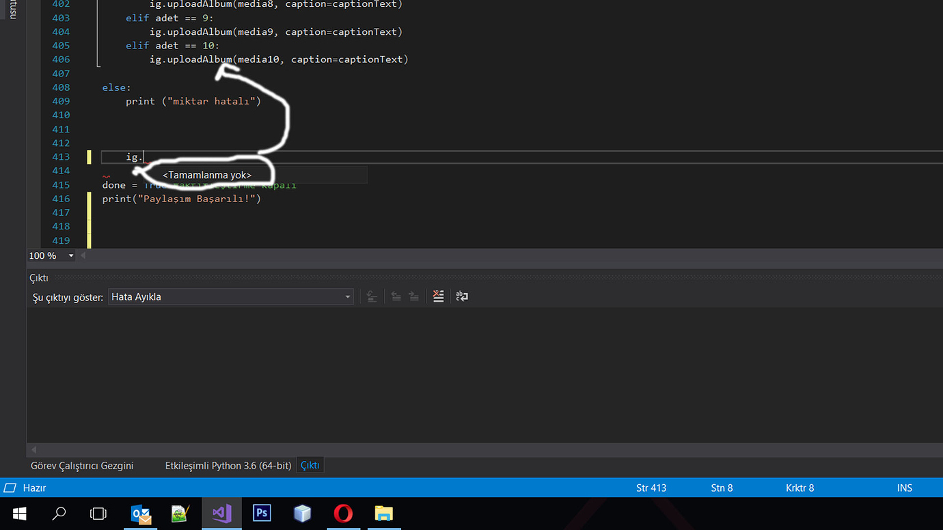Click the find message in code icon

[372, 296]
